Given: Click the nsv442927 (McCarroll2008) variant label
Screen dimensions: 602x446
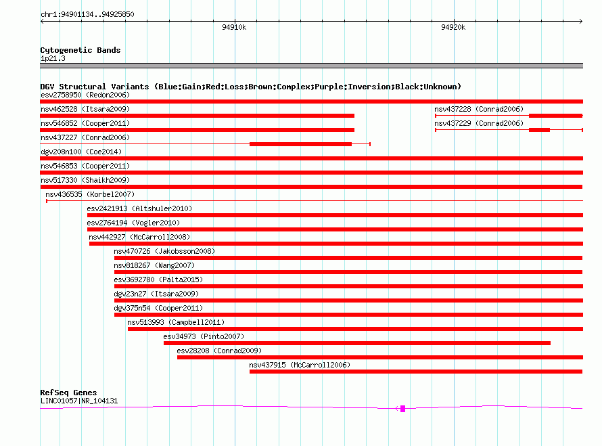Looking at the screenshot, I should point(139,237).
